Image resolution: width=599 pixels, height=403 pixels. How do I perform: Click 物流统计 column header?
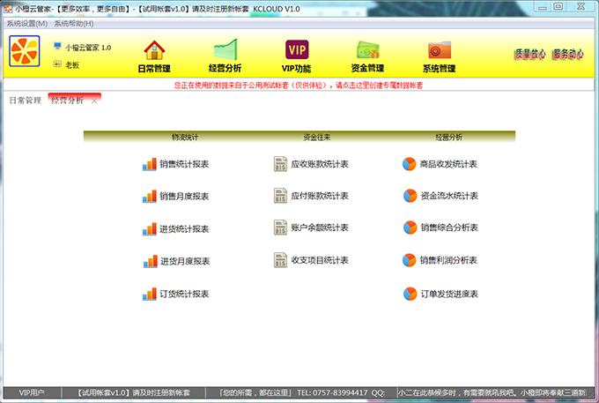(185, 137)
